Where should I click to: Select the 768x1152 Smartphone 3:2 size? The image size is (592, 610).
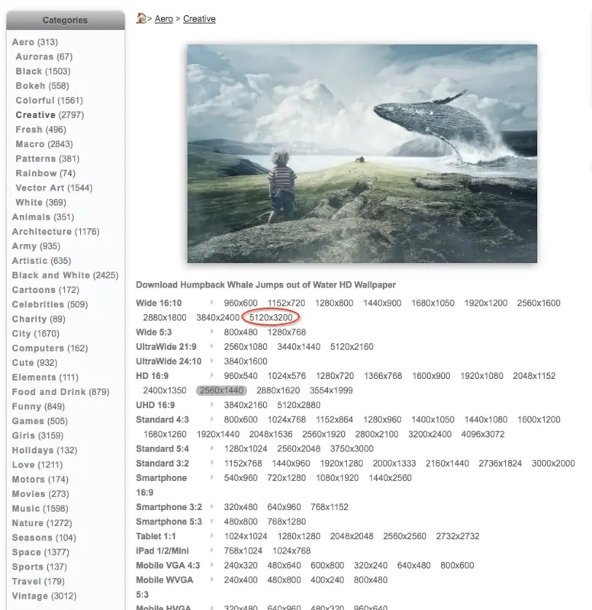pyautogui.click(x=330, y=507)
